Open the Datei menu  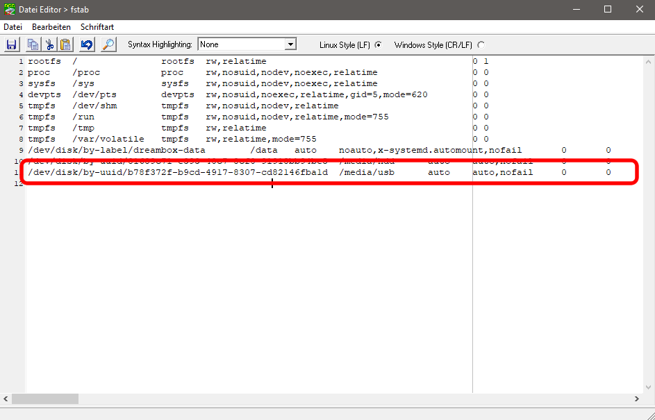[x=13, y=27]
